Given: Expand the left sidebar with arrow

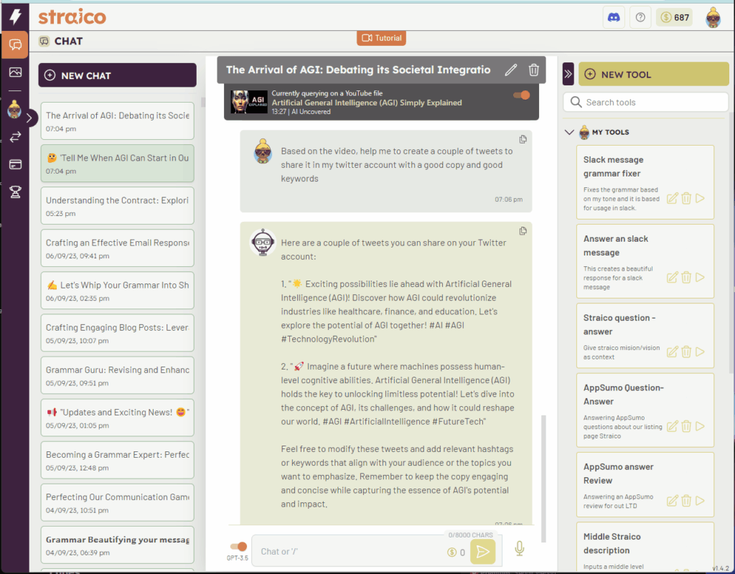Looking at the screenshot, I should click(29, 118).
